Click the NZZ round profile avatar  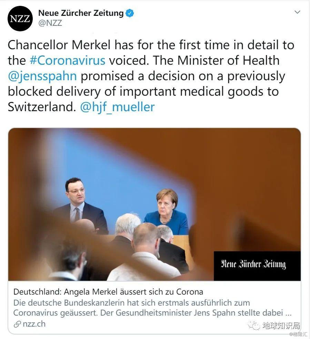pos(20,19)
